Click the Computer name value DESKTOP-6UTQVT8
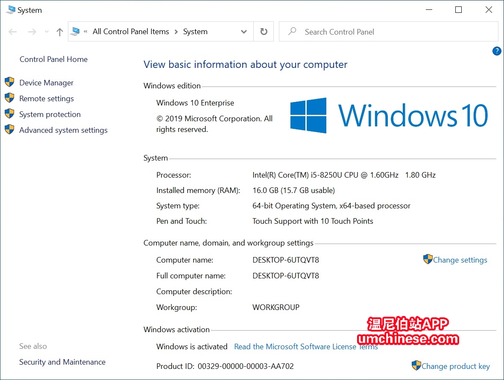This screenshot has height=380, width=504. (286, 260)
